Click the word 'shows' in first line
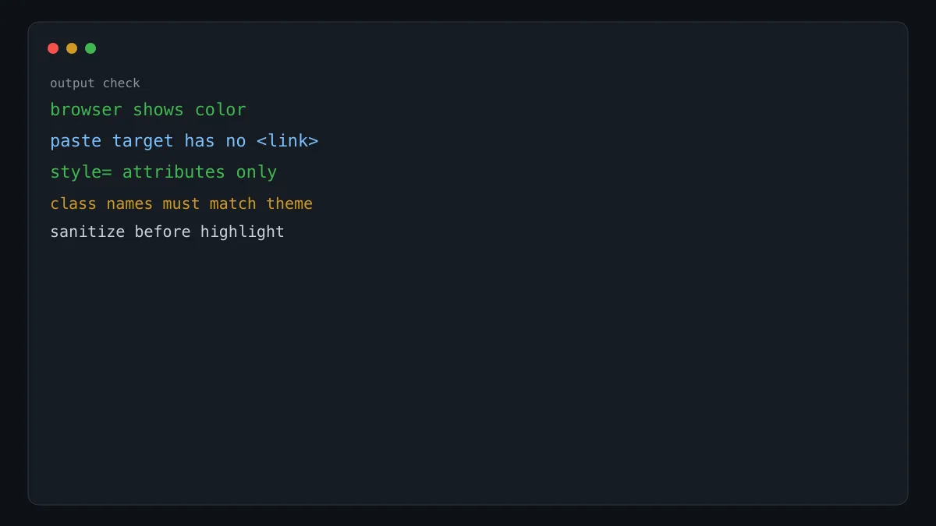The width and height of the screenshot is (936, 526). pos(158,110)
